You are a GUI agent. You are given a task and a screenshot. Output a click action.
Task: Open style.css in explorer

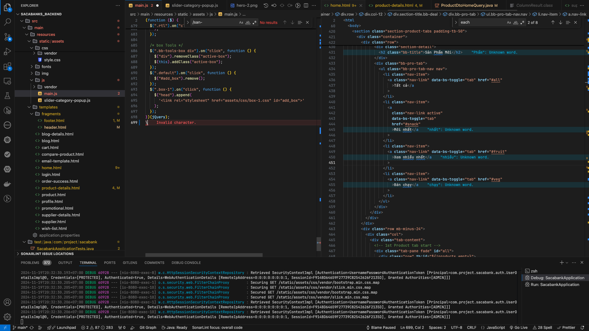52,60
